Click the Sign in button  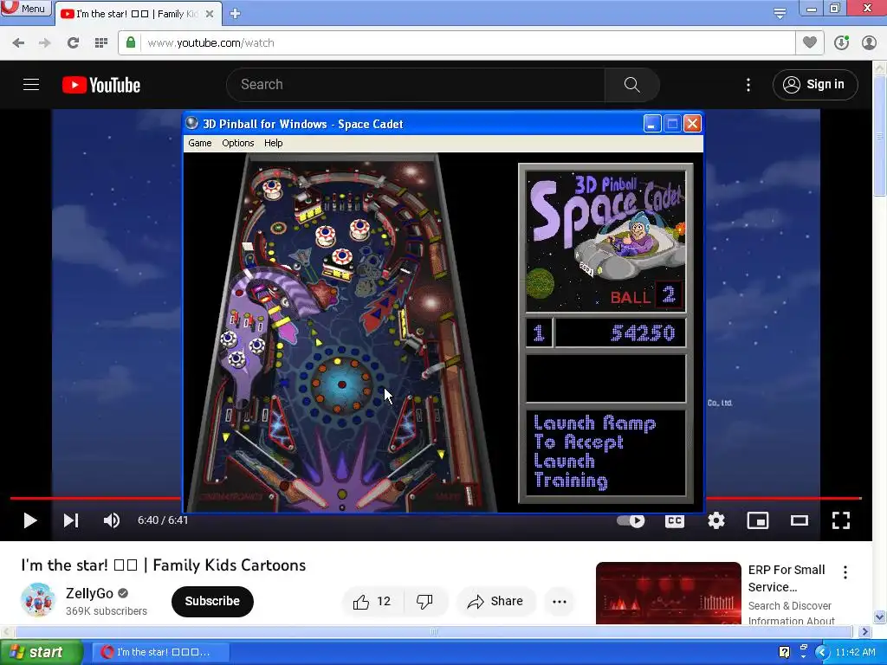815,85
